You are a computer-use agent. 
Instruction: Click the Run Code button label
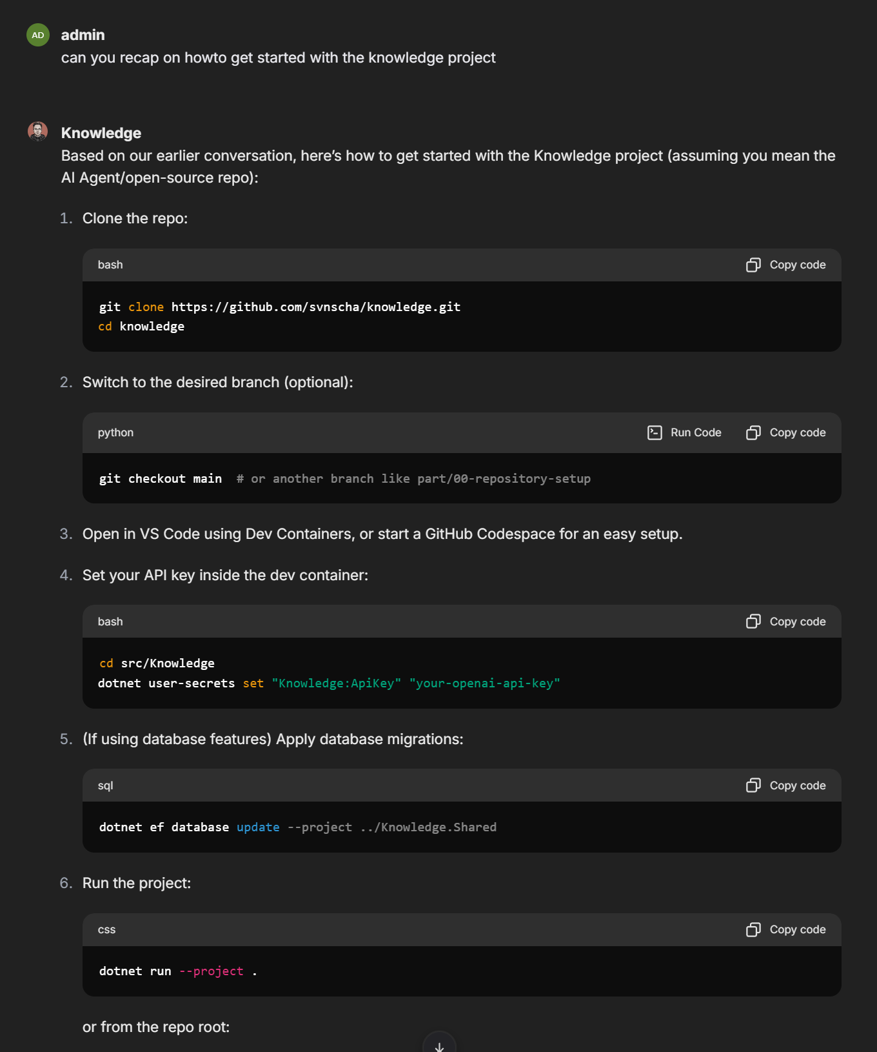[x=695, y=432]
